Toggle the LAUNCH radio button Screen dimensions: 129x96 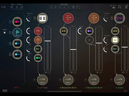point(5,33)
